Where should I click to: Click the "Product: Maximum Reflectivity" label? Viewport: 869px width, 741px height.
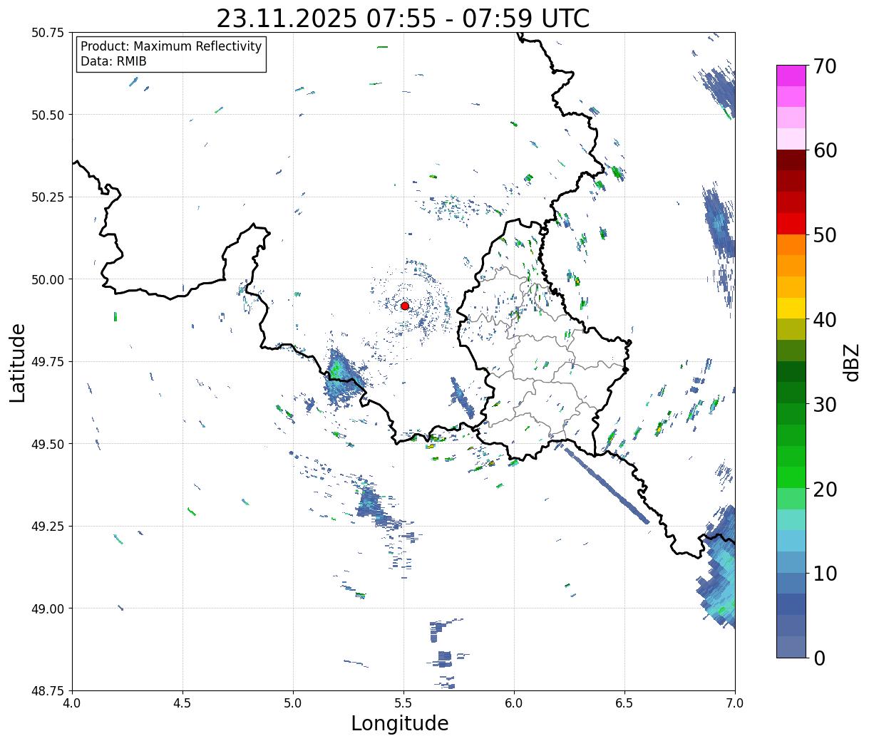coord(171,46)
